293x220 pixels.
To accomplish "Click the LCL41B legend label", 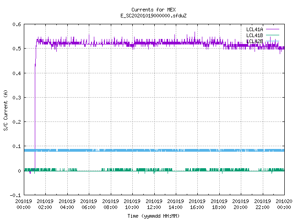I will click(x=255, y=35).
